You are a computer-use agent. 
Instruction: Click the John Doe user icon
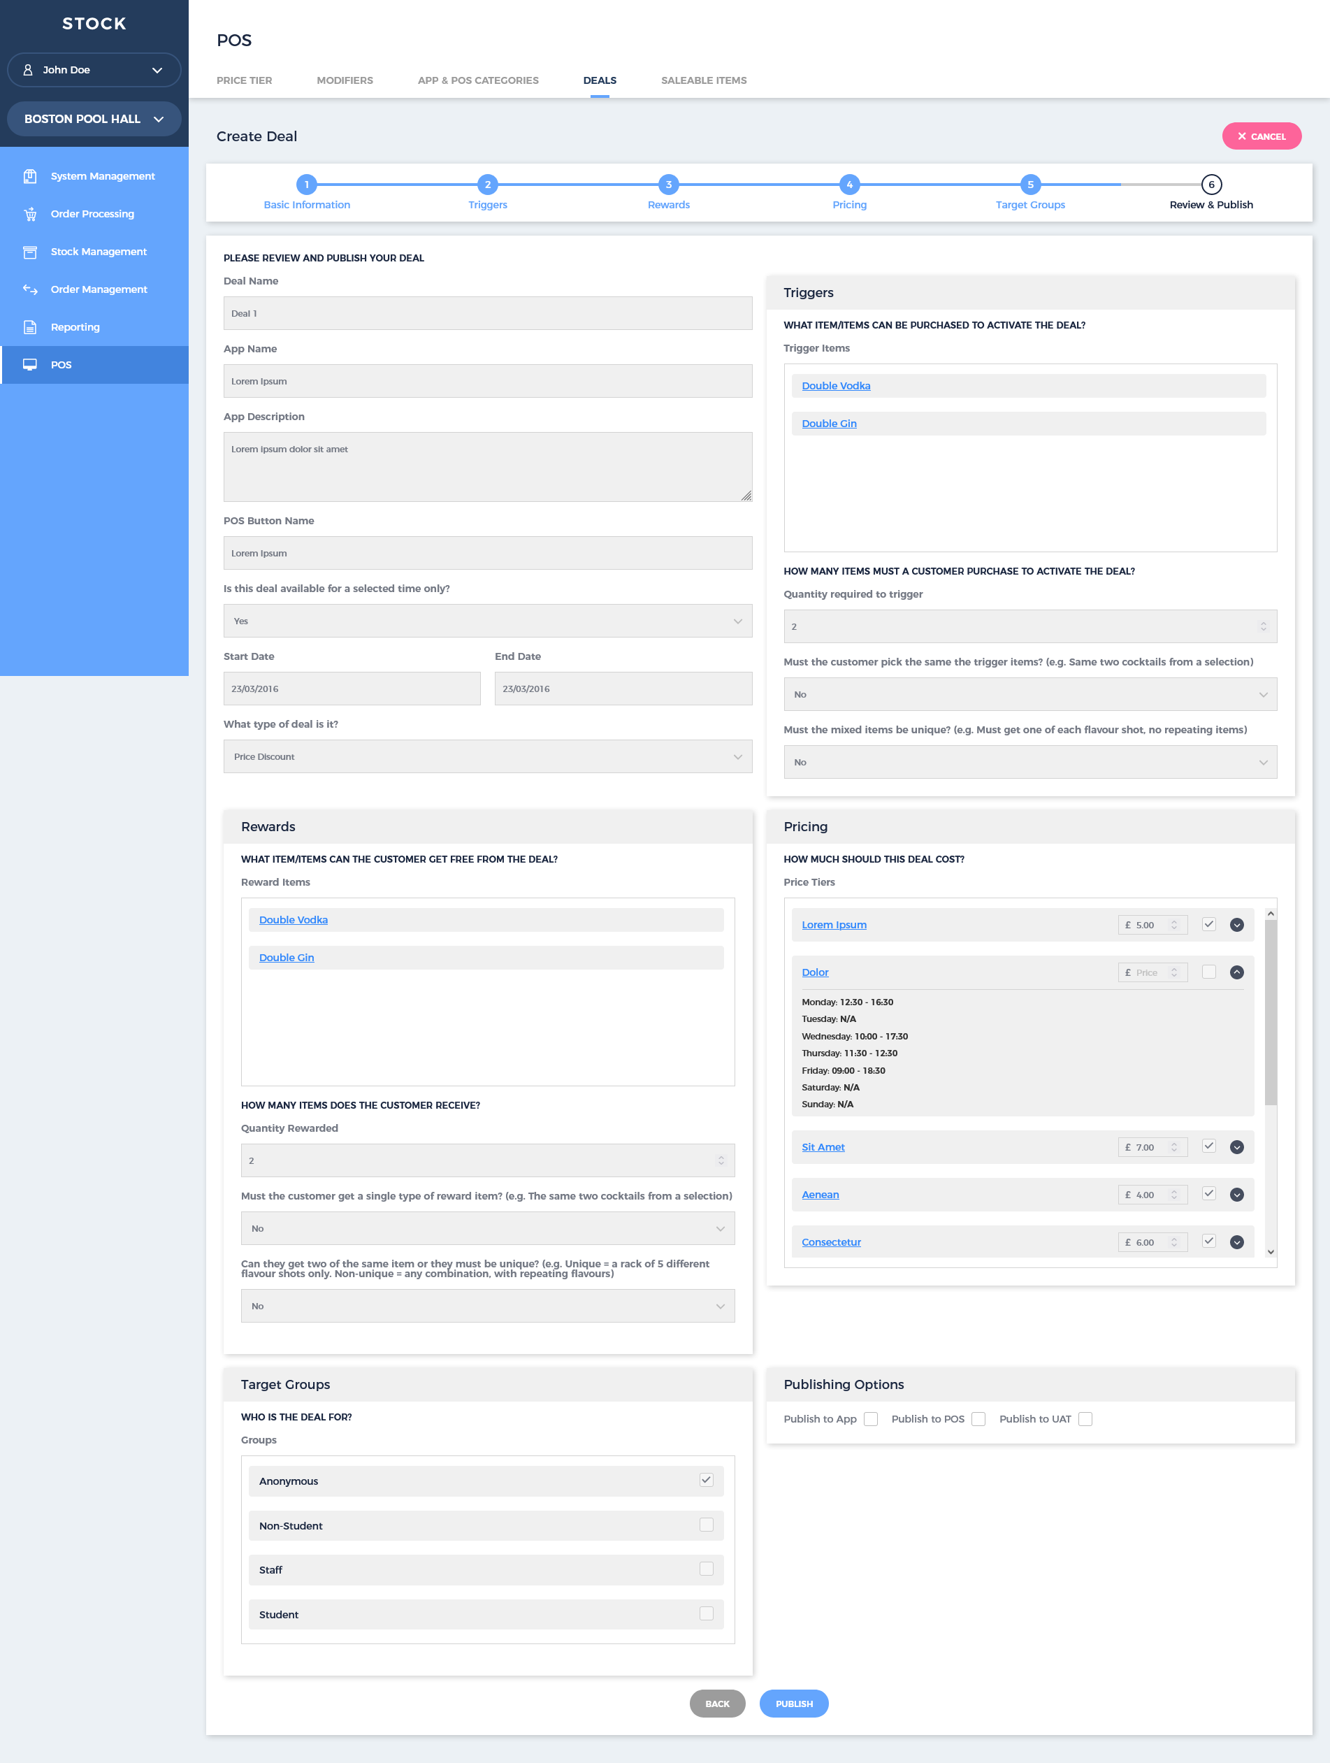(x=29, y=69)
